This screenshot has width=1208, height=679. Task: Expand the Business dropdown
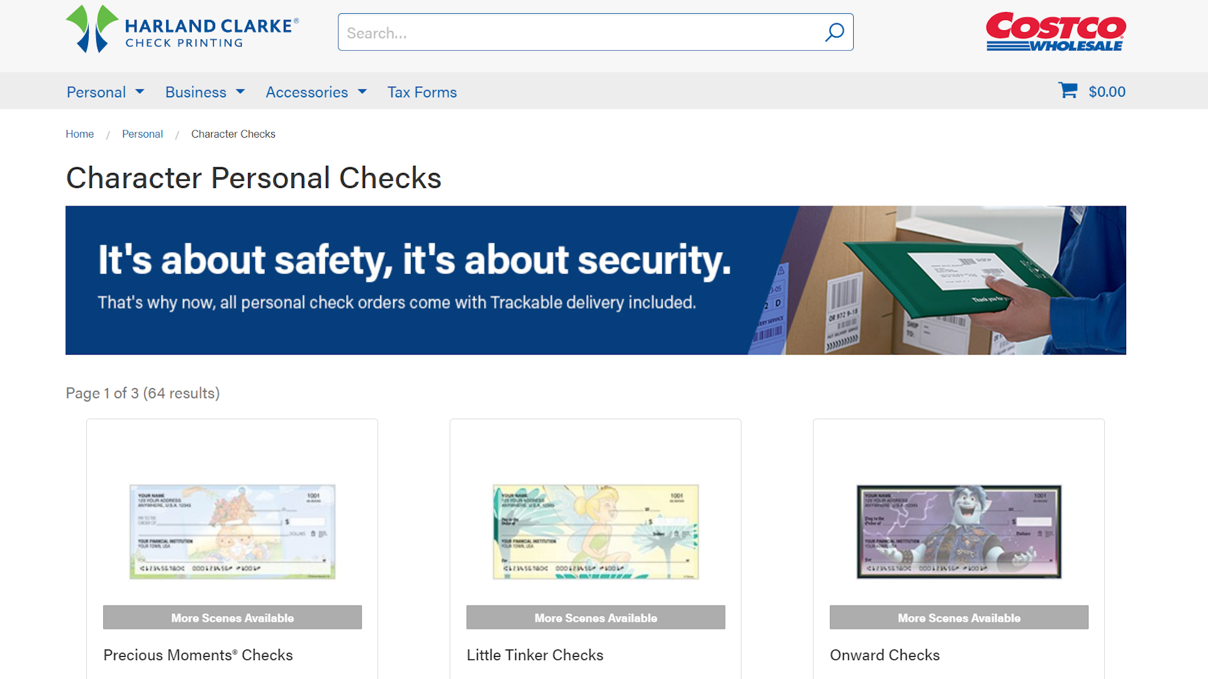(x=204, y=92)
